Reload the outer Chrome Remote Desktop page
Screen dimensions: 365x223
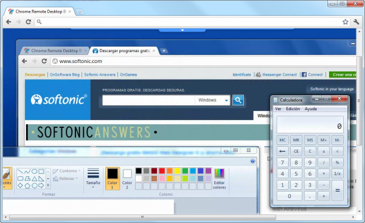(29, 22)
